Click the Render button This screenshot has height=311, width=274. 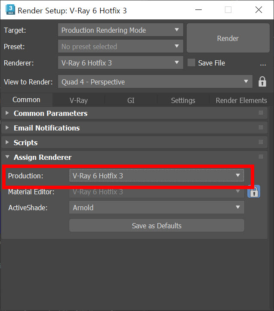pos(228,38)
